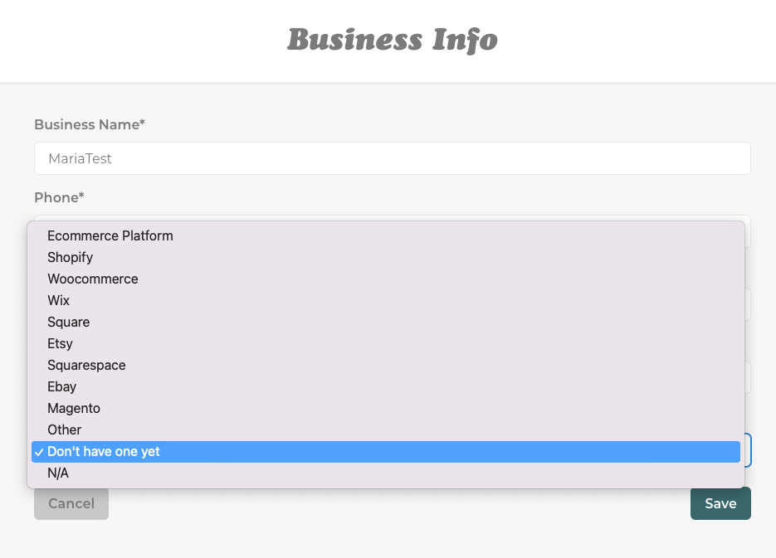Select the checked Don't have one yet option

386,452
